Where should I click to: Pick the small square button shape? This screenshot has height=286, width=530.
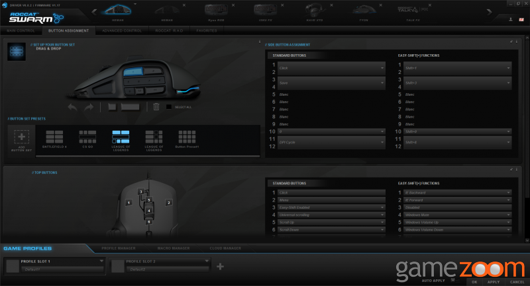click(112, 107)
